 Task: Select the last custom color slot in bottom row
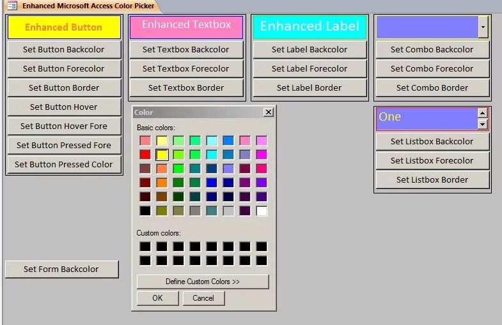pos(262,261)
